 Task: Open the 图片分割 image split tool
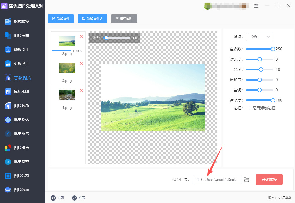(x=17, y=176)
